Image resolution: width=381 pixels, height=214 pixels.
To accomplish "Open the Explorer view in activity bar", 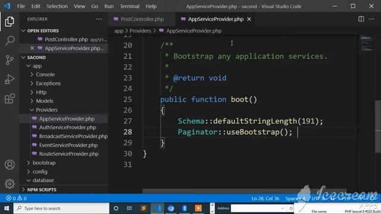I will (x=10, y=21).
